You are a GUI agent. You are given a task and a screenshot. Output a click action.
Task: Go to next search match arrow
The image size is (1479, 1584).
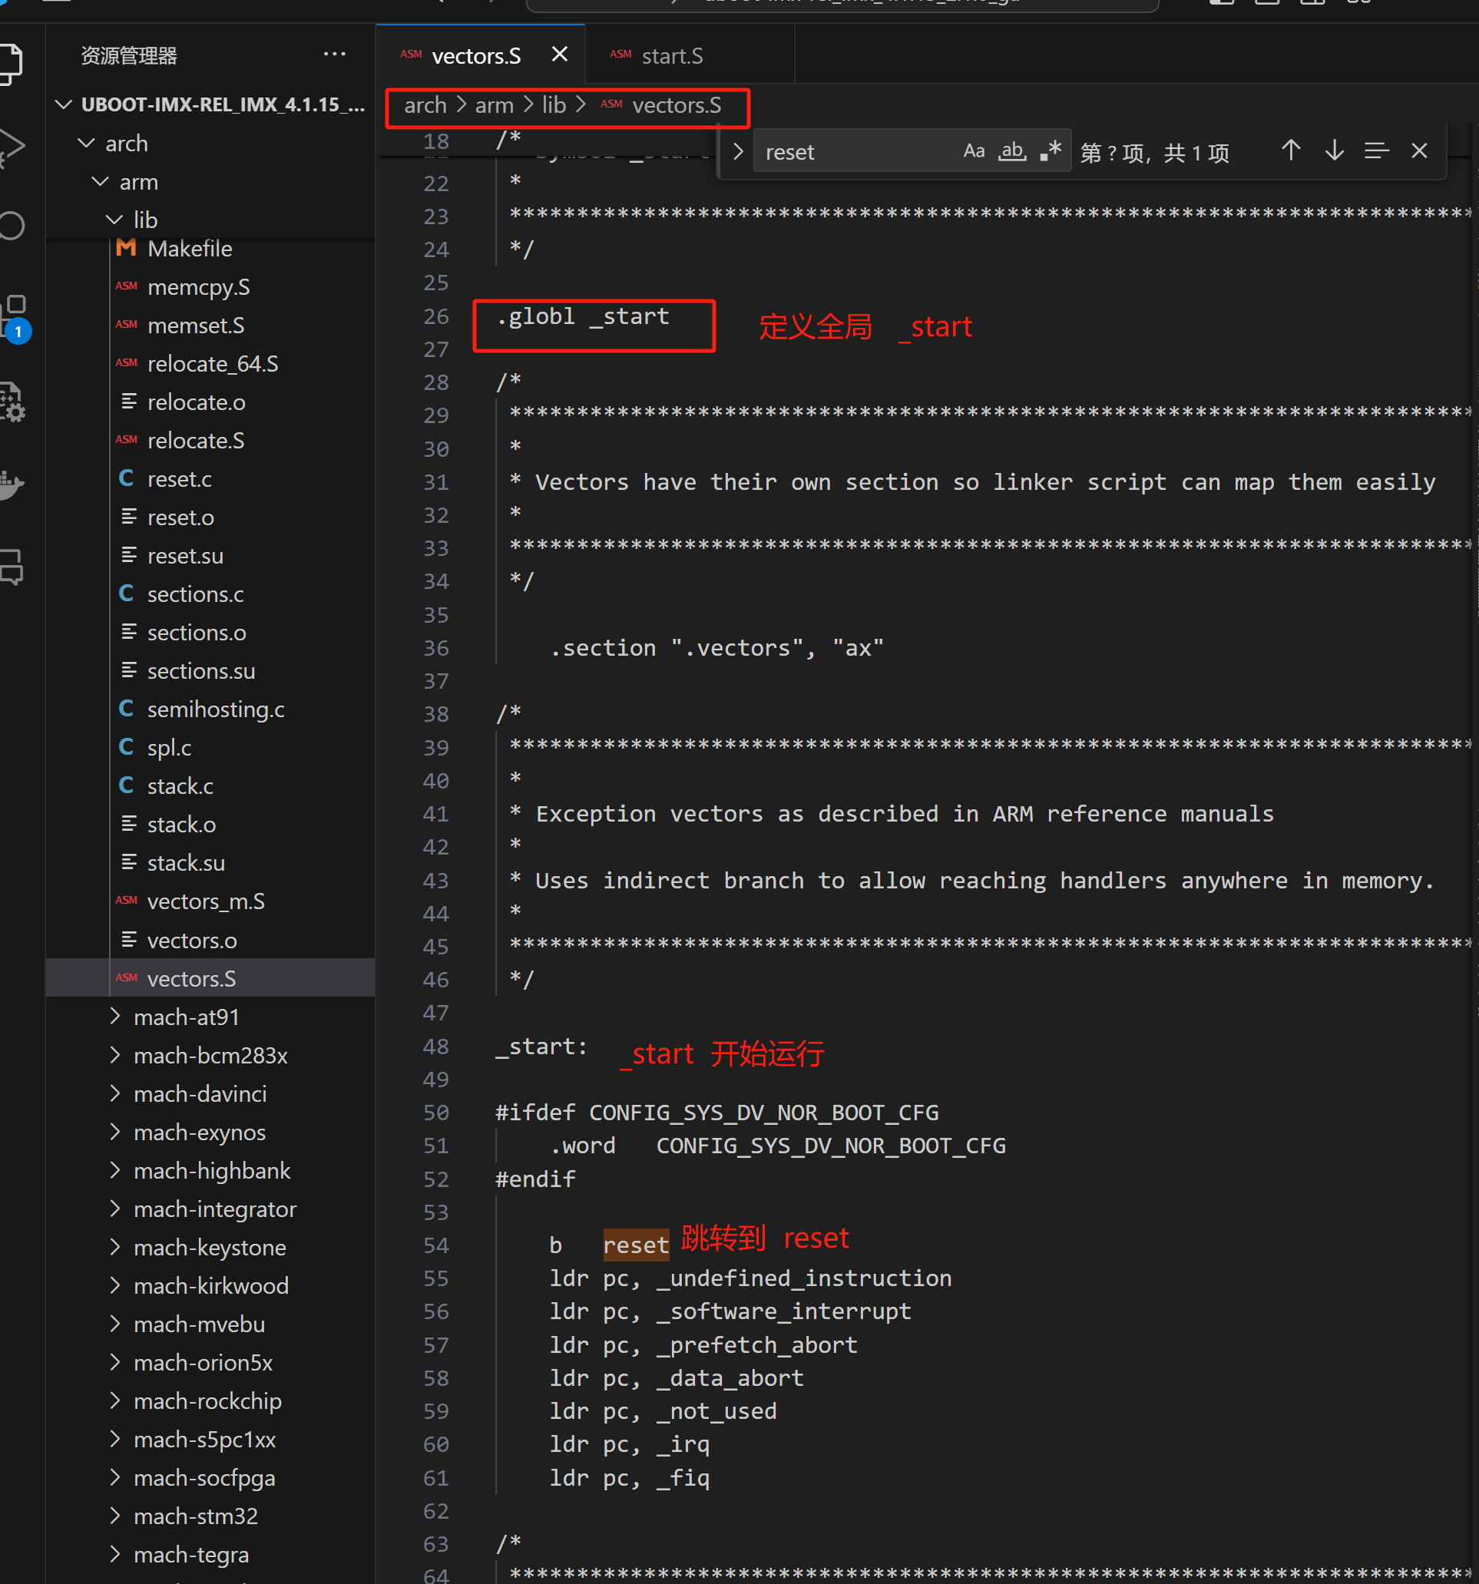[1334, 150]
